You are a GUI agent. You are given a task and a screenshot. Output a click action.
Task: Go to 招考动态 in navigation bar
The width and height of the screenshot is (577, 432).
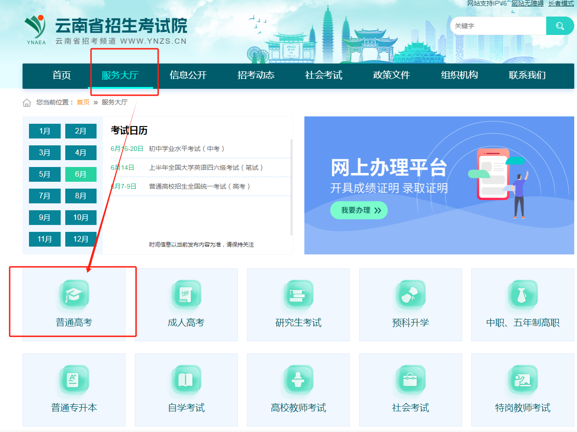[256, 75]
